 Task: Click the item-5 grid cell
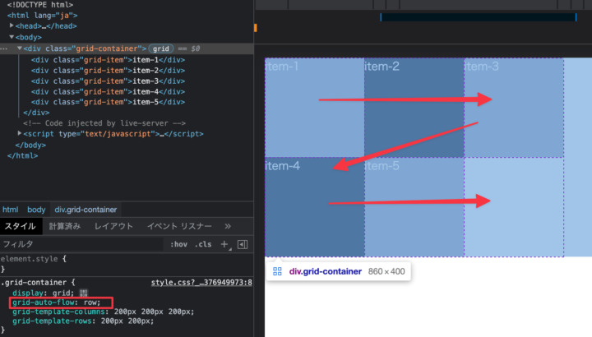click(414, 207)
